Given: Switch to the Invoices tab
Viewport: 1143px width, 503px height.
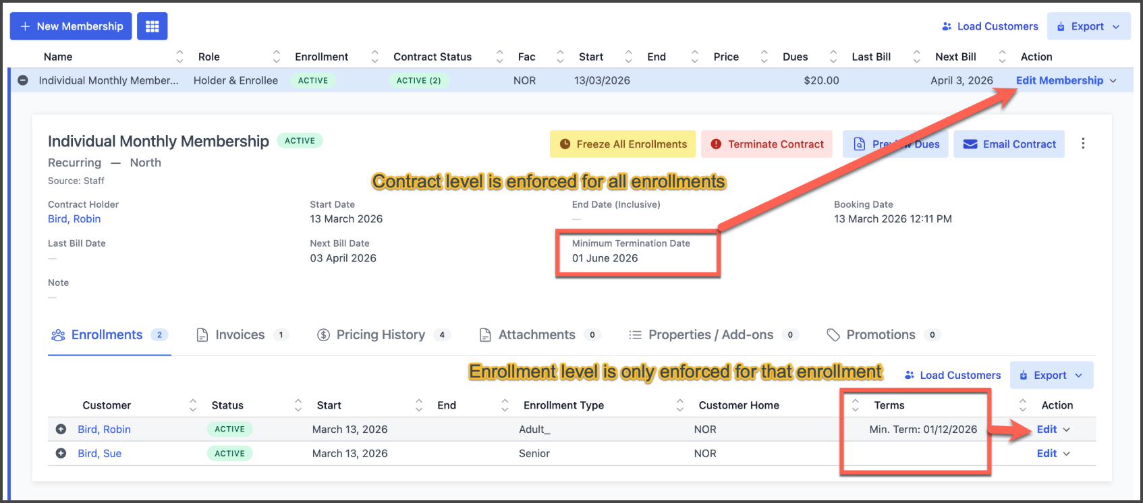Looking at the screenshot, I should coord(240,335).
